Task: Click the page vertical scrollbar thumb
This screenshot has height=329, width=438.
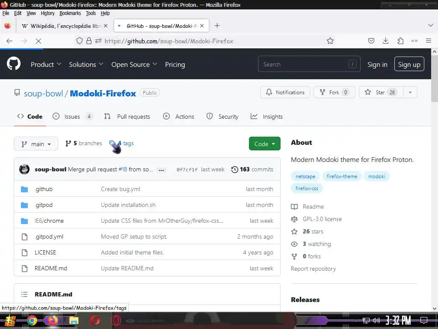Action: click(x=435, y=79)
